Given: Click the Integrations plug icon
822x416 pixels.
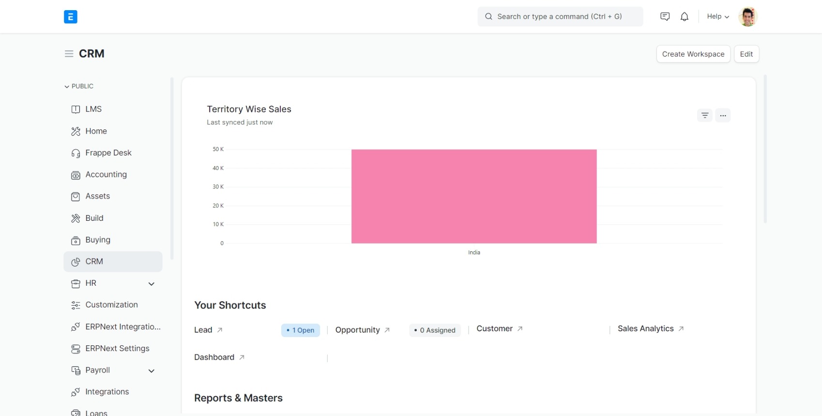Looking at the screenshot, I should click(76, 392).
